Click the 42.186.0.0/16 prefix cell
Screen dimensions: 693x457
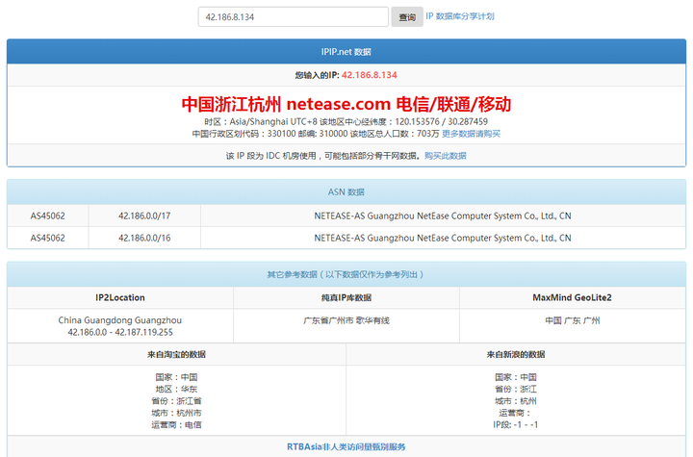pyautogui.click(x=144, y=238)
